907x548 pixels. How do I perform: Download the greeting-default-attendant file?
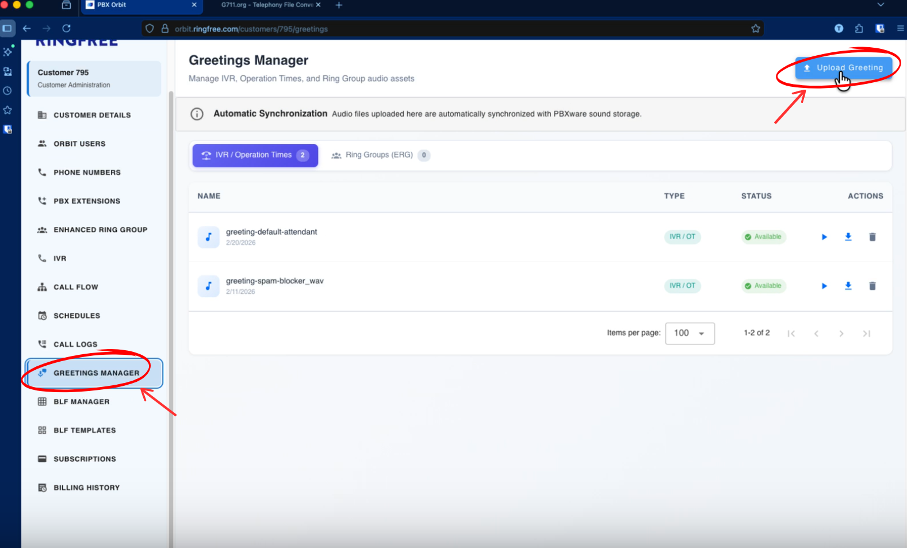(x=848, y=237)
